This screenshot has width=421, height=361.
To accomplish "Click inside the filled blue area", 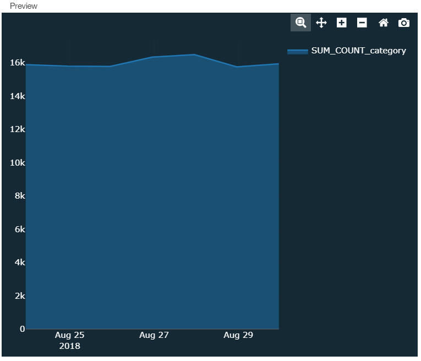I will point(152,193).
